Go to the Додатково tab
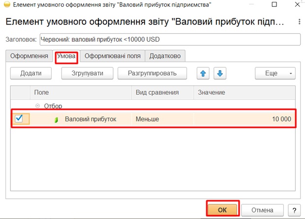 tap(165, 56)
